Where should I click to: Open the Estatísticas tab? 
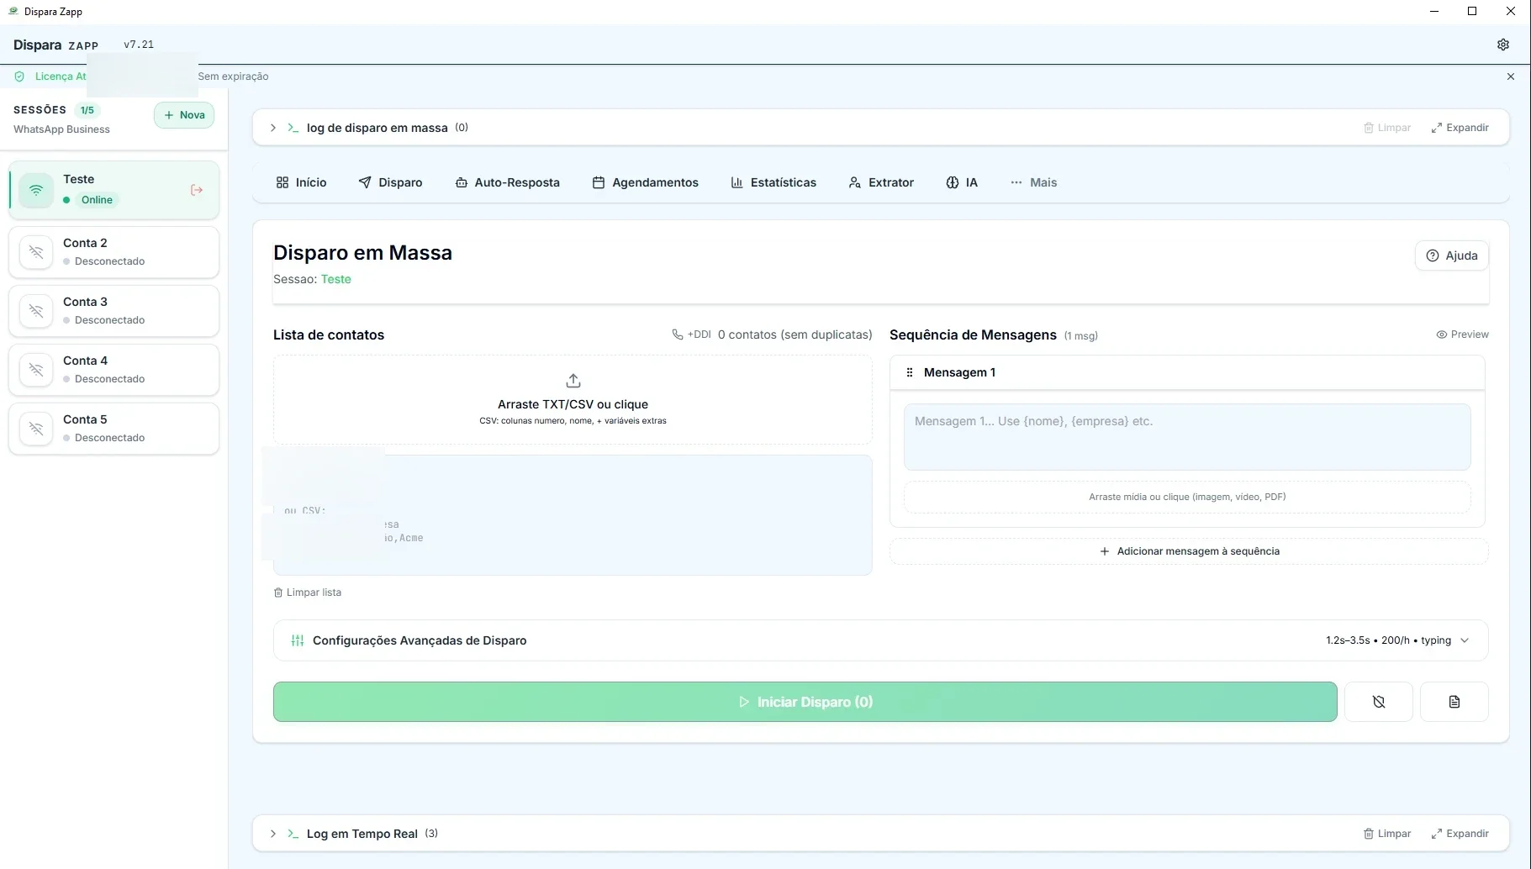tap(773, 182)
